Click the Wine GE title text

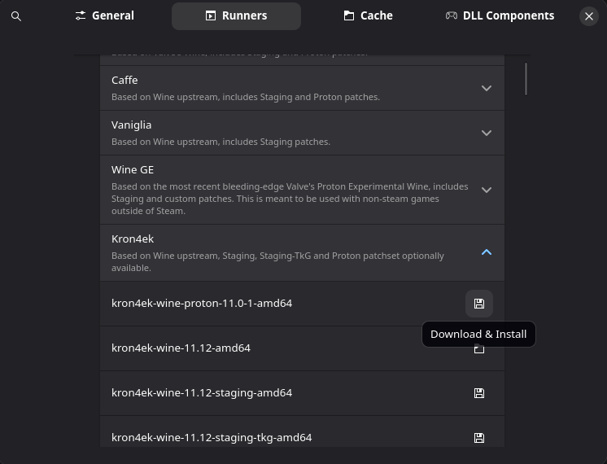(133, 169)
